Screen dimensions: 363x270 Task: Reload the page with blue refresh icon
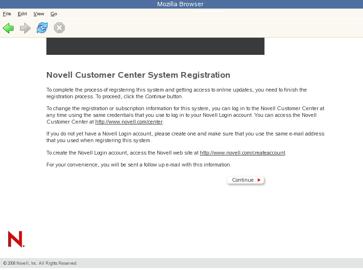point(42,28)
